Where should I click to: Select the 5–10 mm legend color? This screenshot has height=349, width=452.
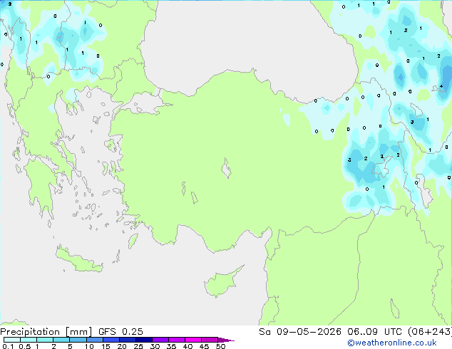(x=78, y=340)
